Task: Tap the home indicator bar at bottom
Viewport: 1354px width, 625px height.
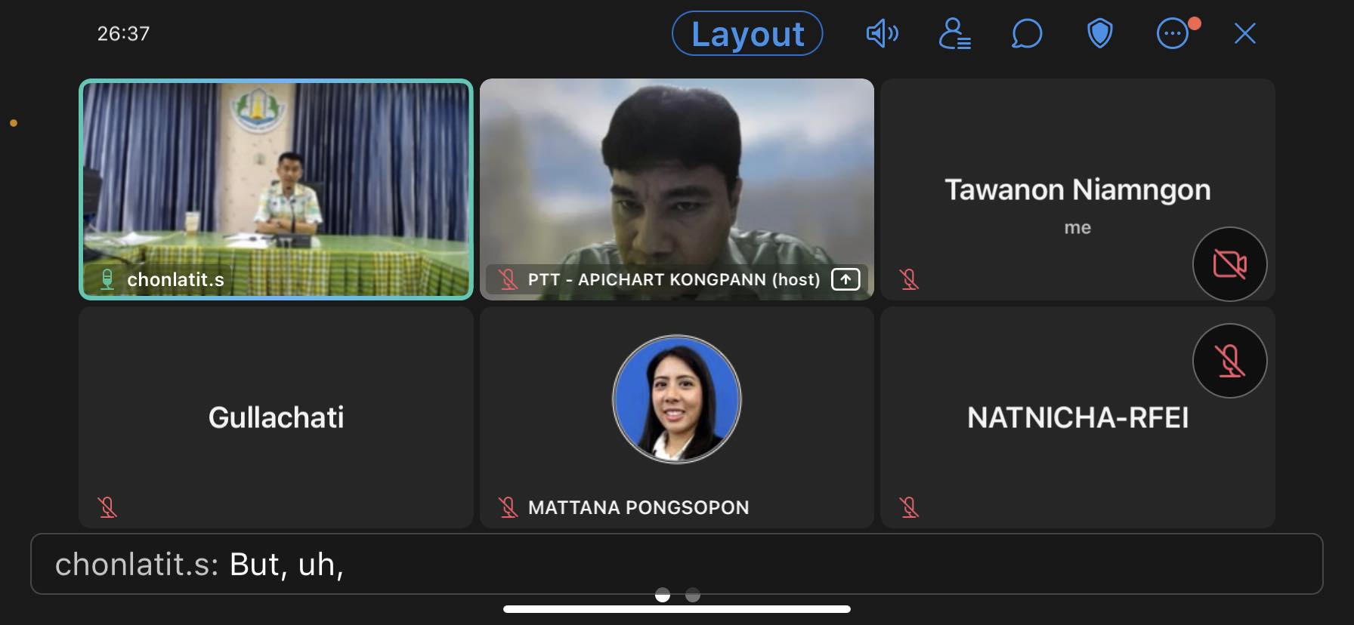Action: click(676, 609)
